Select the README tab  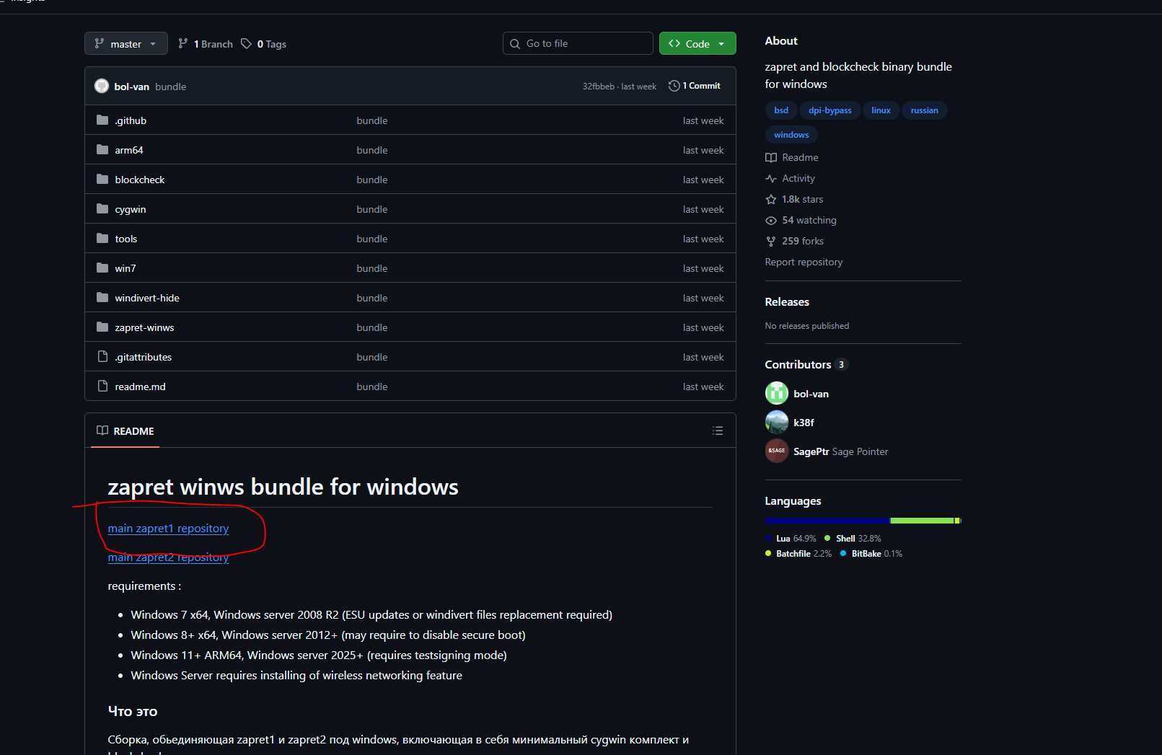pos(126,431)
